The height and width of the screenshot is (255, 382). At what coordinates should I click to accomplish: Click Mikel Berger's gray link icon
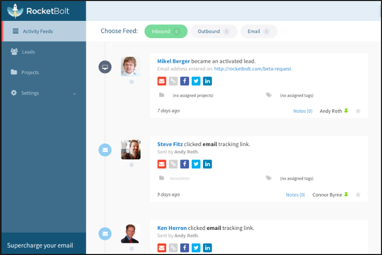pyautogui.click(x=173, y=81)
